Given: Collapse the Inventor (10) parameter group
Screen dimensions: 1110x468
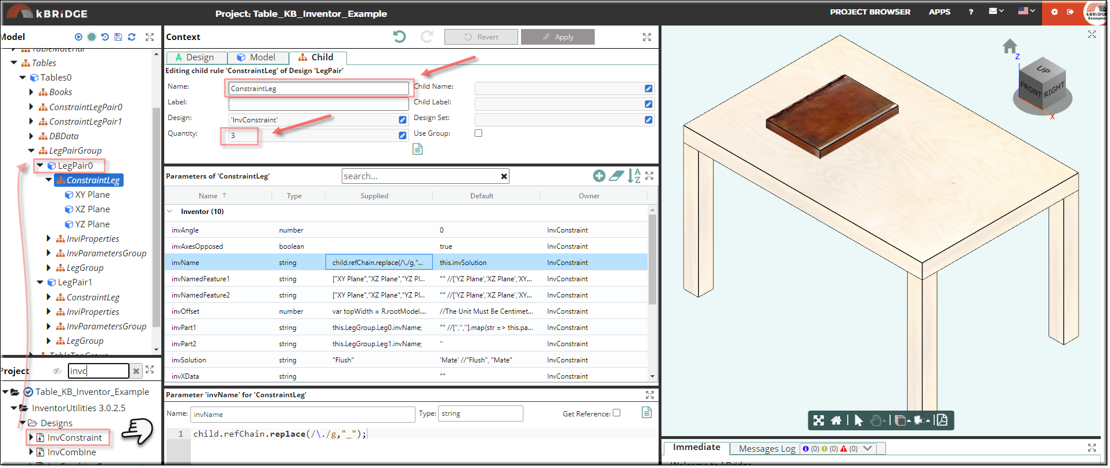Looking at the screenshot, I should 170,212.
